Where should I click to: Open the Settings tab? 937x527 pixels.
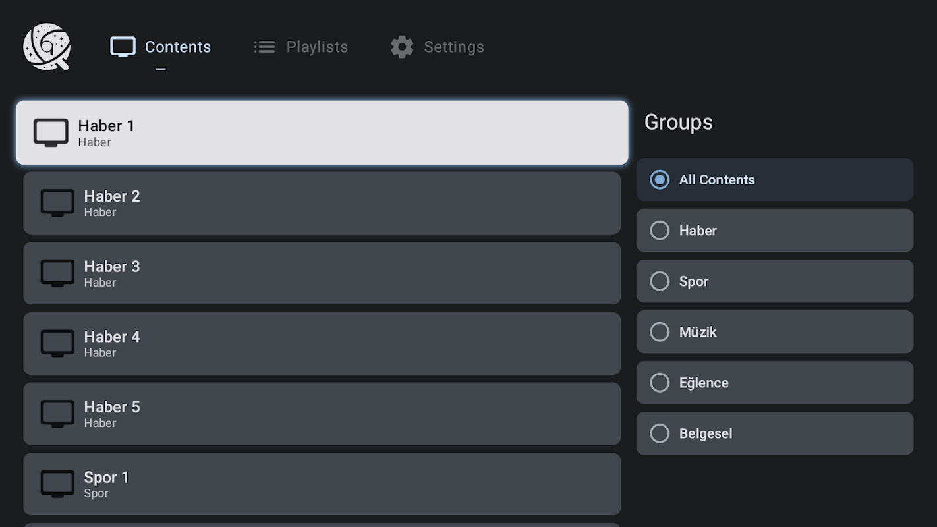tap(453, 47)
